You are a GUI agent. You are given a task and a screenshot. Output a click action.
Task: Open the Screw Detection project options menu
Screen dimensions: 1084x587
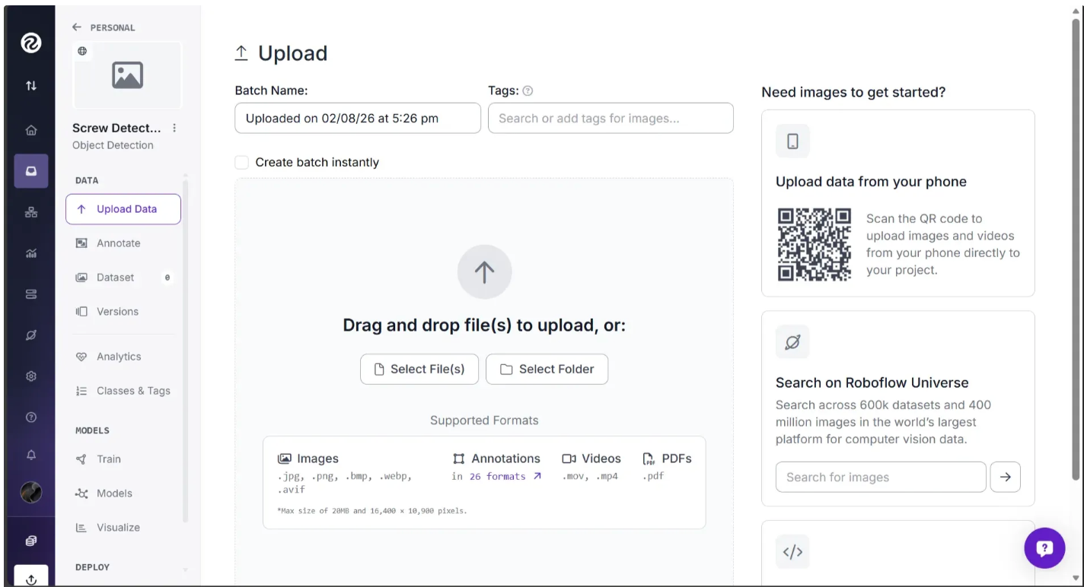pyautogui.click(x=174, y=128)
